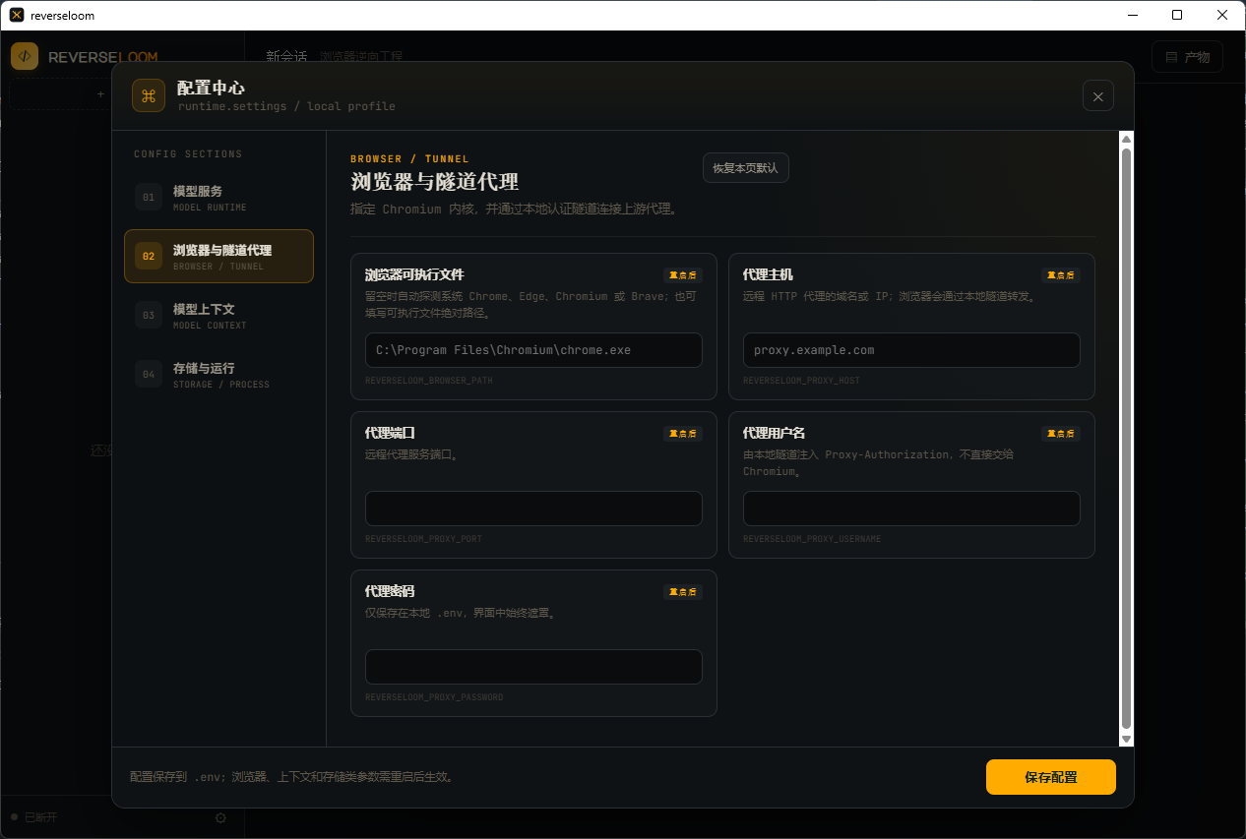Focus the 代理端口 input field
1246x839 pixels.
(x=533, y=509)
